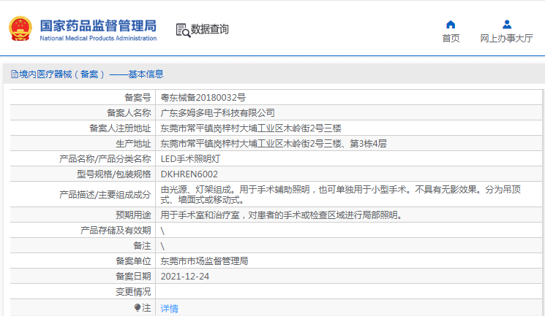Click the 备案单位 value 东莞市市场监督管理局
The image size is (545, 316).
pos(204,261)
